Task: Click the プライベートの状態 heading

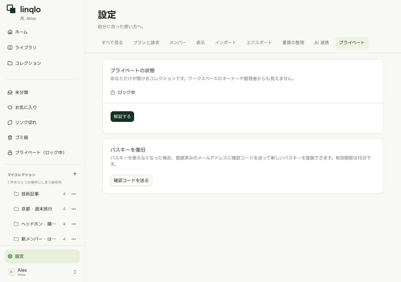Action: pos(133,70)
